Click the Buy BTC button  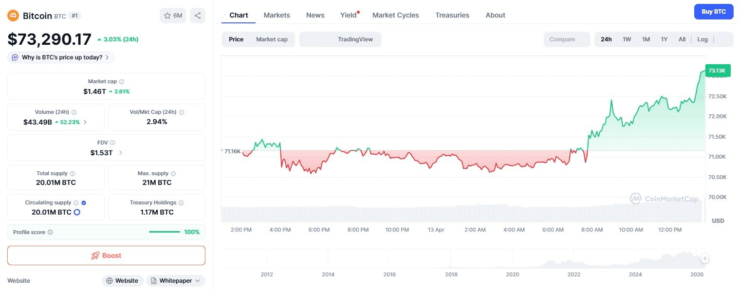(713, 12)
